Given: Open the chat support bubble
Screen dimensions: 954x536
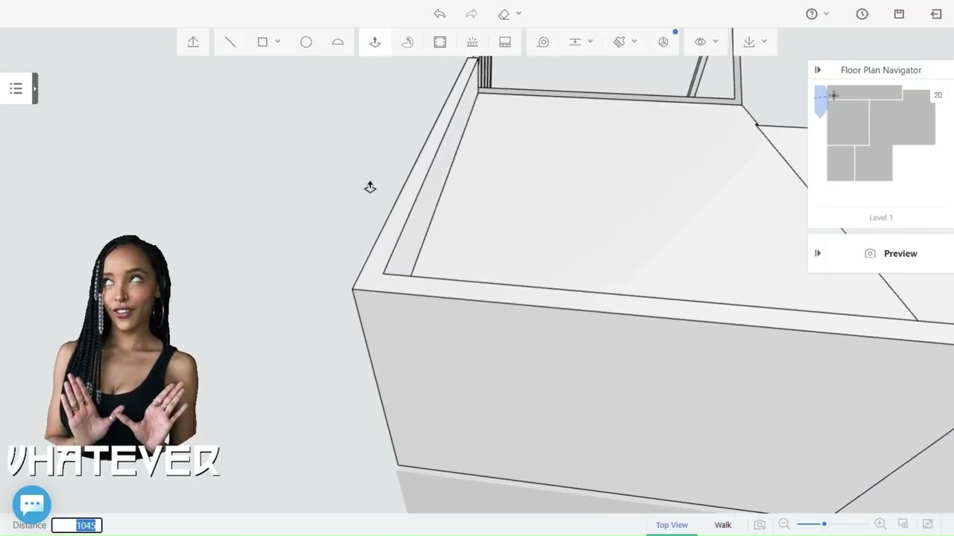Looking at the screenshot, I should (32, 505).
